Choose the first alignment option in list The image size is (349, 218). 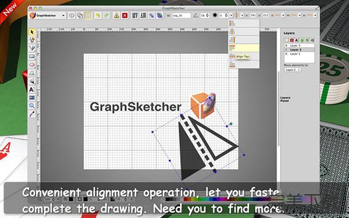tap(244, 23)
